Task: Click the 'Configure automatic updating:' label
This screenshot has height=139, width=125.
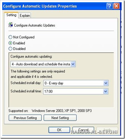Action: pos(31,56)
